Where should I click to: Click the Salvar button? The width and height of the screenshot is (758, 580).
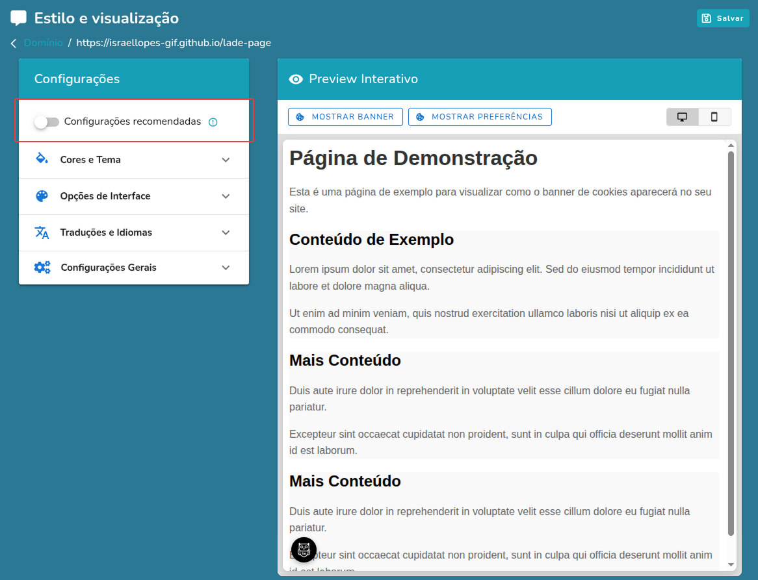pos(723,18)
